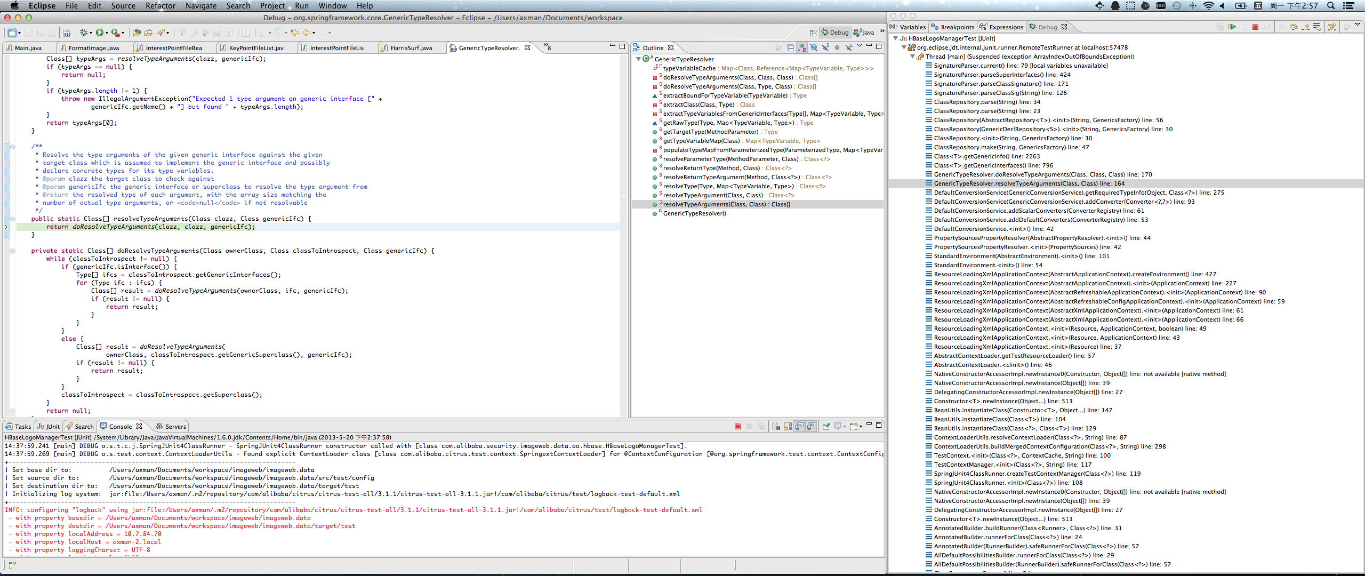Collapse the HBaseLogoManagerTest launch node
This screenshot has height=576, width=1365.
896,38
